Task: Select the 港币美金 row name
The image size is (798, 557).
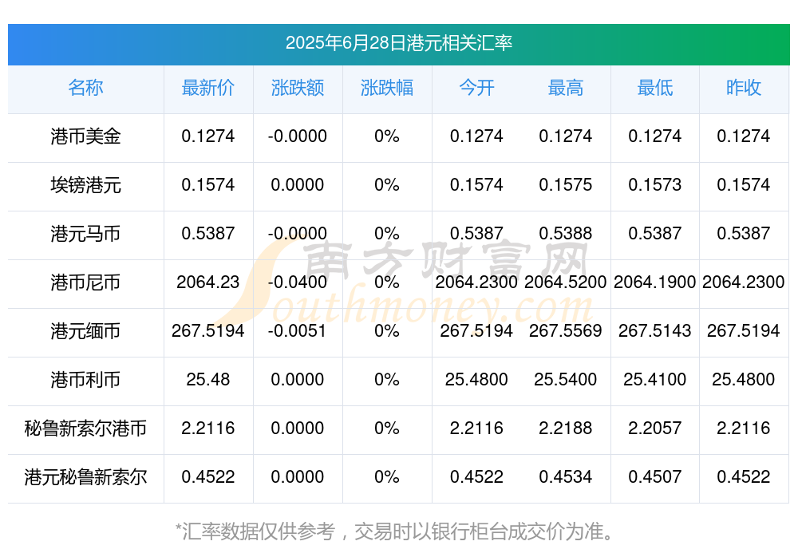Action: pyautogui.click(x=85, y=136)
